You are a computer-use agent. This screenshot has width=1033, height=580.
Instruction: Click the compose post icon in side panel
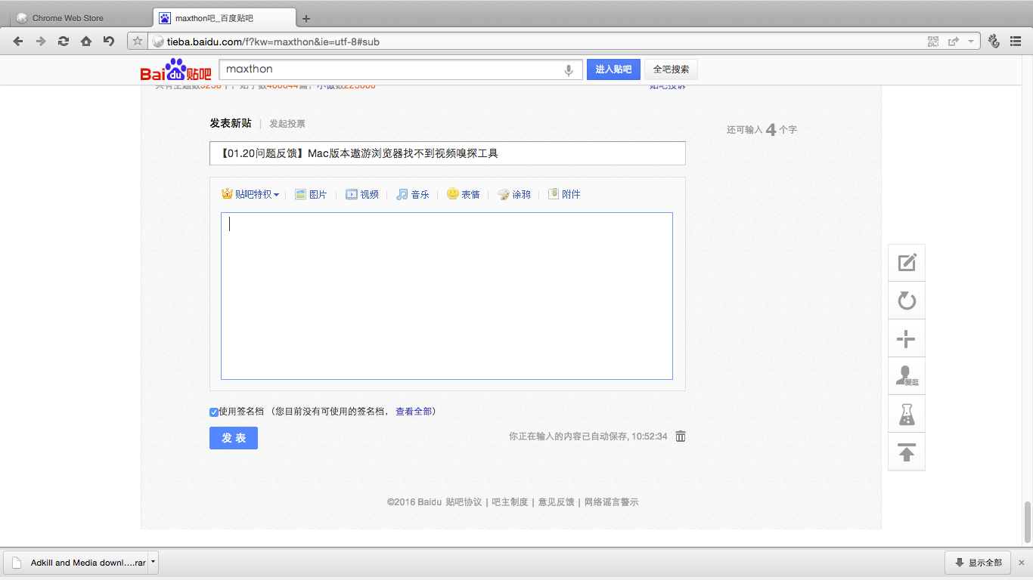(x=907, y=263)
